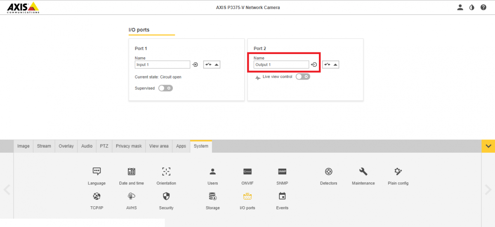Click the 'Port 2' card title
Screen dimensions: 495x227
(x=260, y=49)
